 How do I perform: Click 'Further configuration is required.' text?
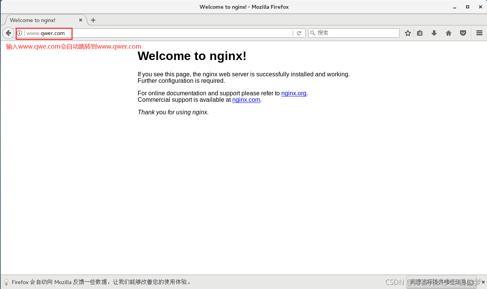[x=181, y=81]
